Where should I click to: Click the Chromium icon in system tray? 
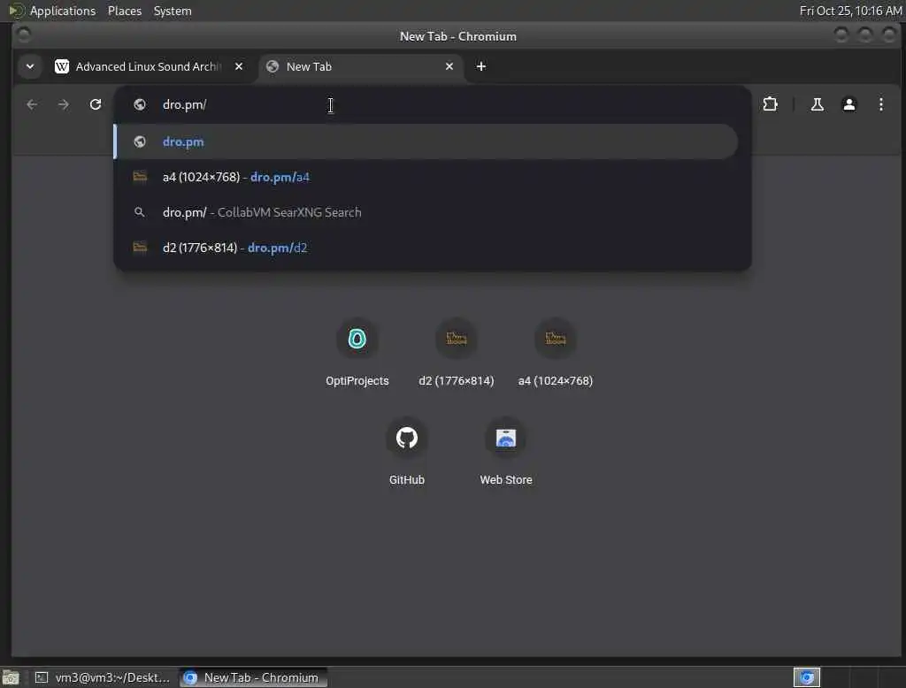(x=807, y=677)
